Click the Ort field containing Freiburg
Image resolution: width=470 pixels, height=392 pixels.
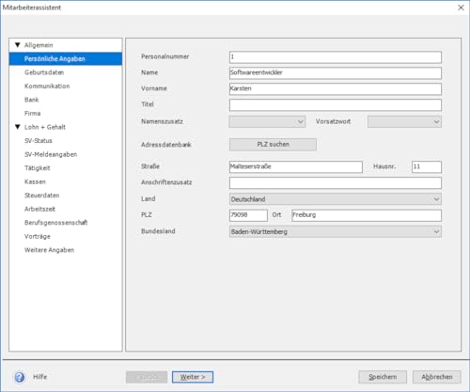click(367, 215)
